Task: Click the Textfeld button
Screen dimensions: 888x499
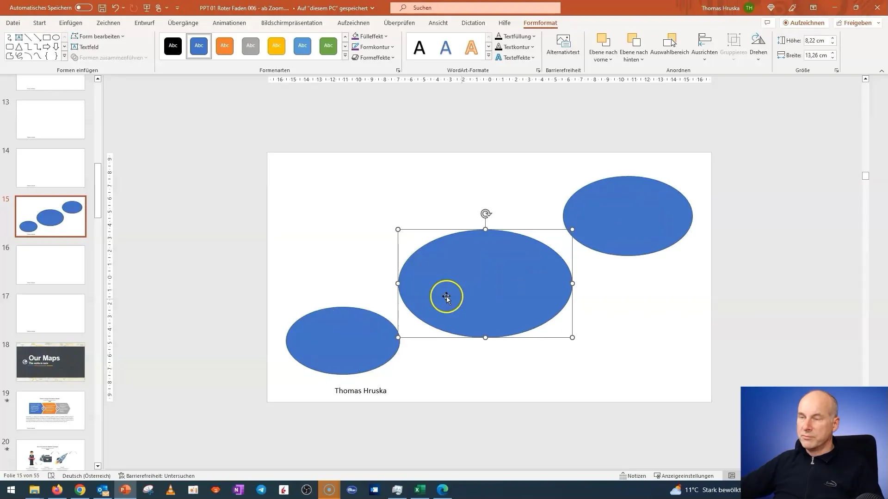Action: (85, 47)
